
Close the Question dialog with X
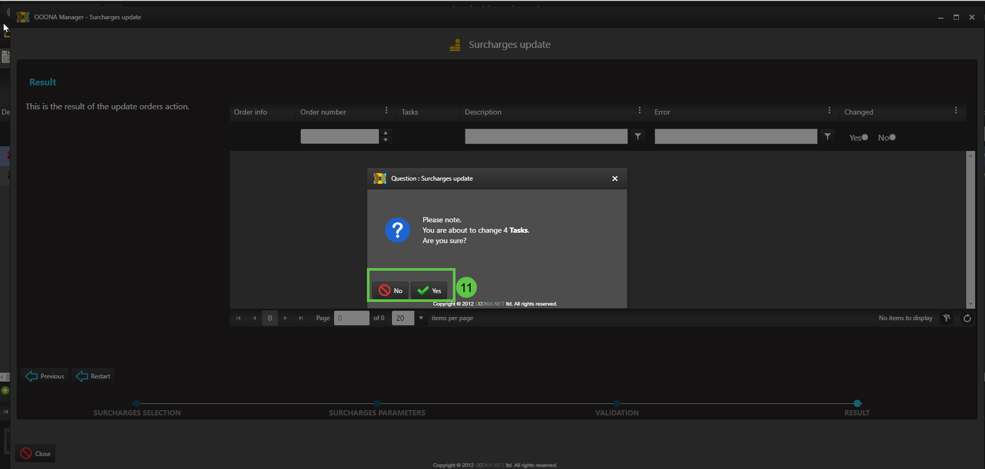pos(615,179)
